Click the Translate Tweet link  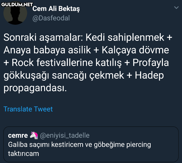[28, 109]
